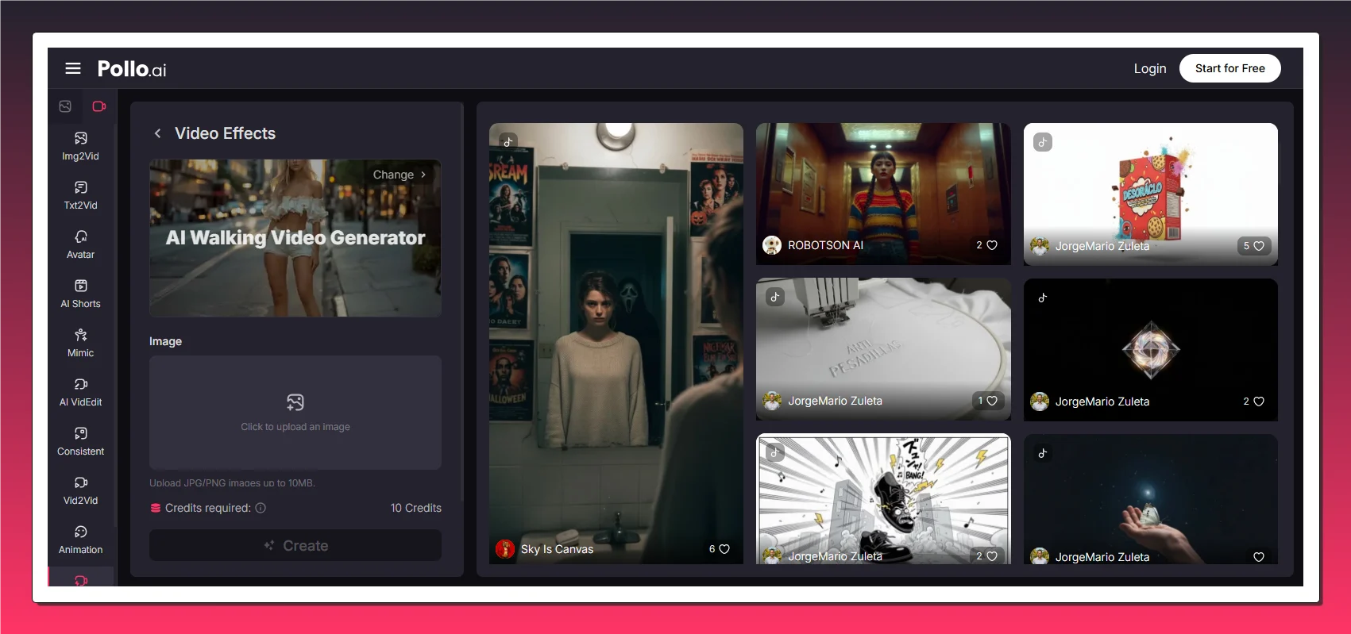The height and width of the screenshot is (634, 1351).
Task: Switch to the video mode tab
Action: [99, 106]
